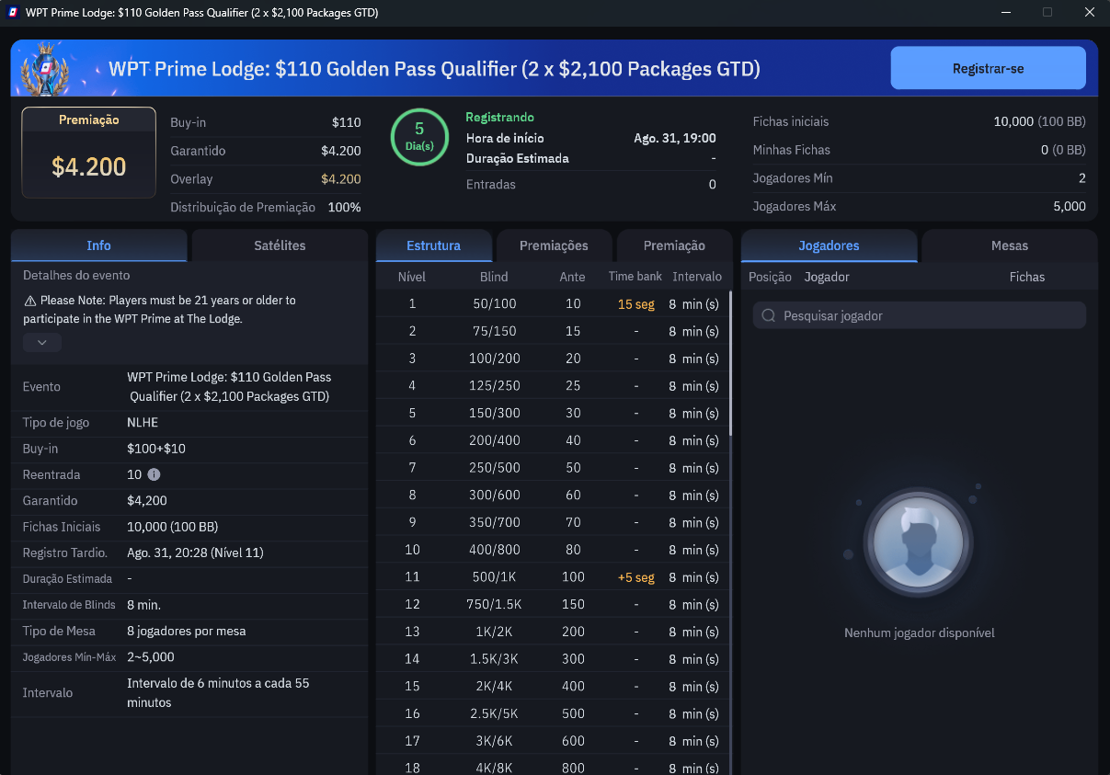Click the Time bank column header
The height and width of the screenshot is (775, 1110).
635,277
